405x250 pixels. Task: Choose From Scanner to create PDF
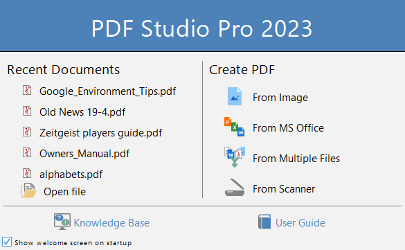pyautogui.click(x=284, y=189)
